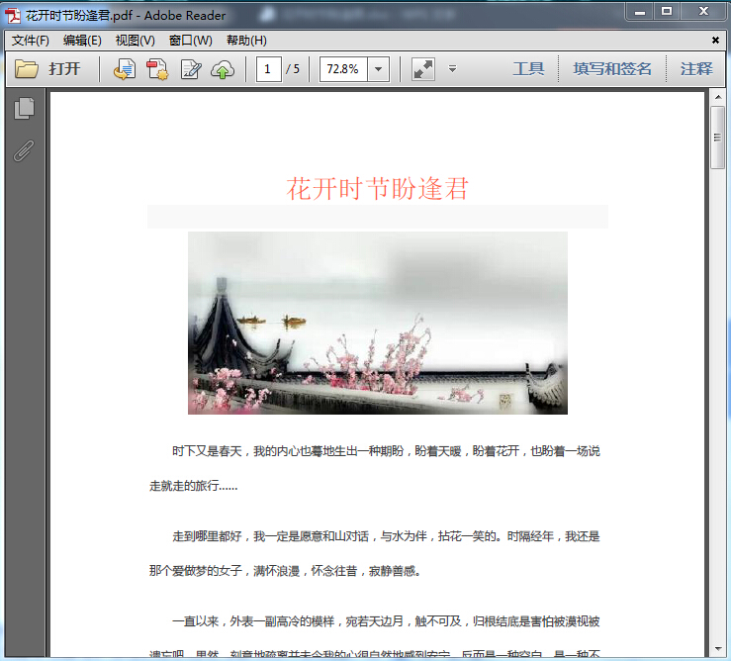Click the Adobe Reader title bar icon
This screenshot has width=731, height=661.
click(13, 16)
